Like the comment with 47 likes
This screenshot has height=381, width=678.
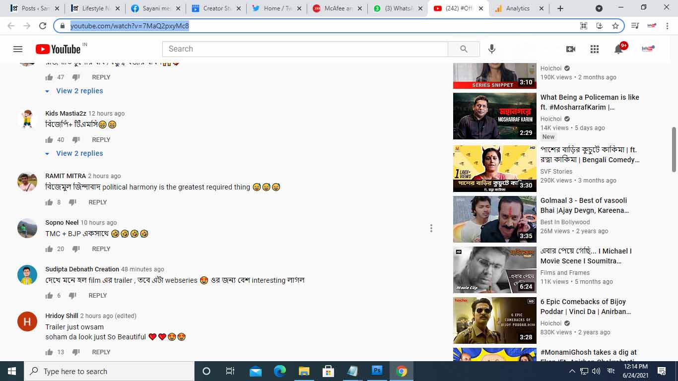coord(49,77)
